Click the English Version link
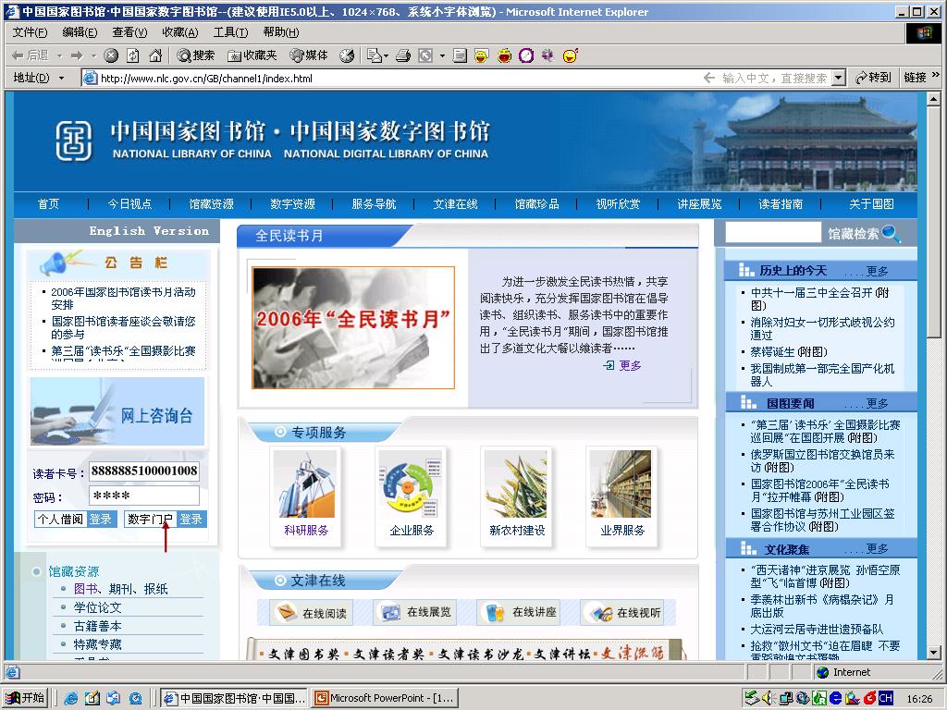 [149, 230]
